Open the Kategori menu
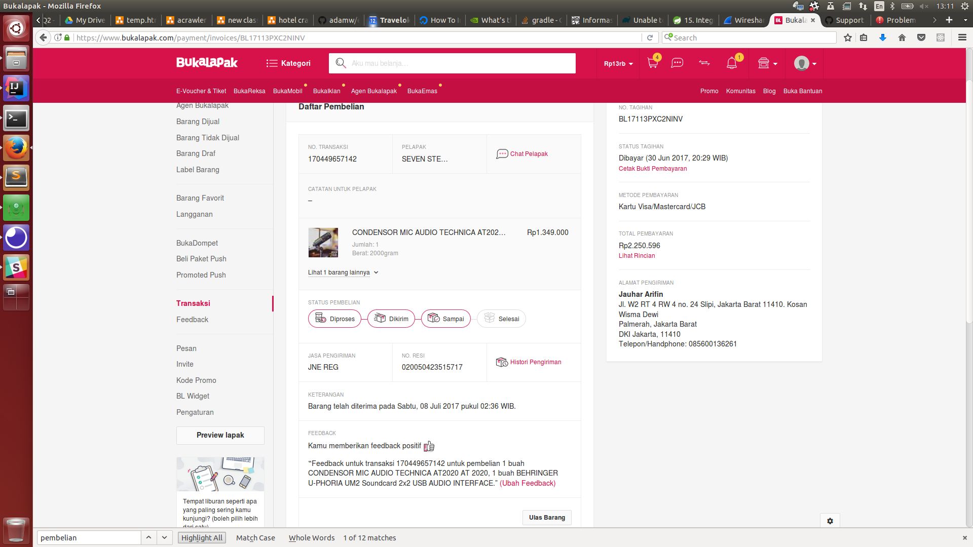This screenshot has width=973, height=547. coord(288,63)
